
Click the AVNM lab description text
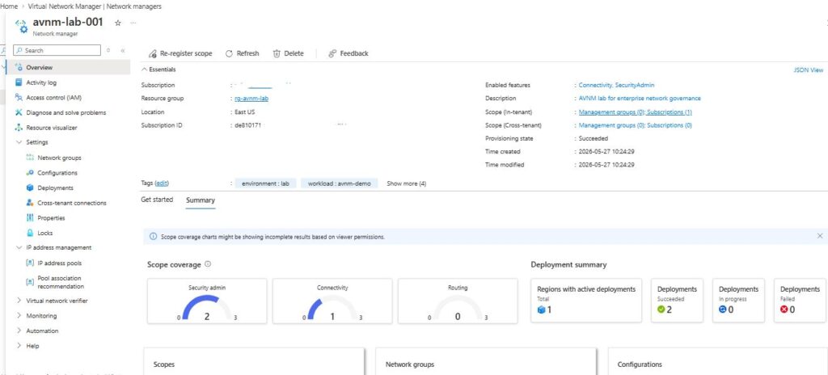(x=640, y=99)
